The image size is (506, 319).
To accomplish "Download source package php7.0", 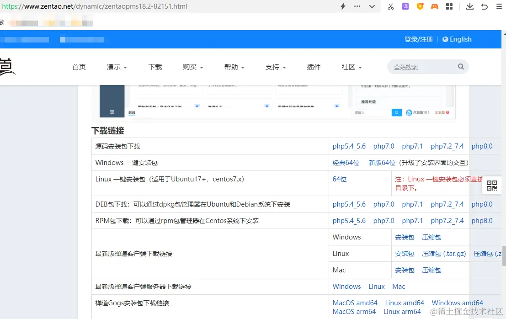I will (383, 146).
